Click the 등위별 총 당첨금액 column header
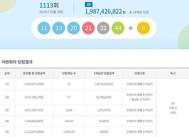Screen dimensions: 189x137 coord(34,73)
